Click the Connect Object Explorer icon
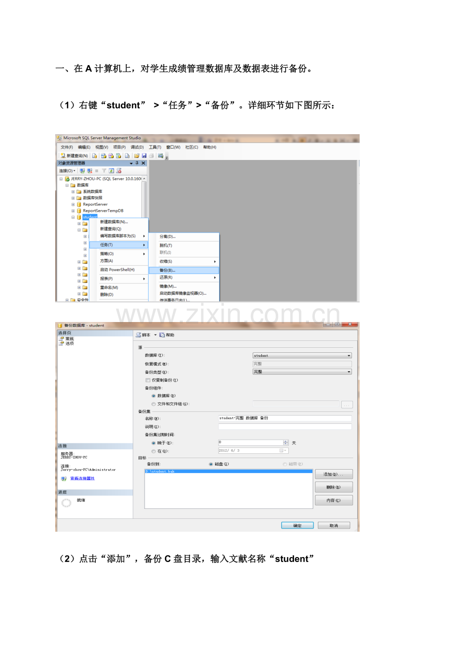The height and width of the screenshot is (647, 457). [82, 170]
